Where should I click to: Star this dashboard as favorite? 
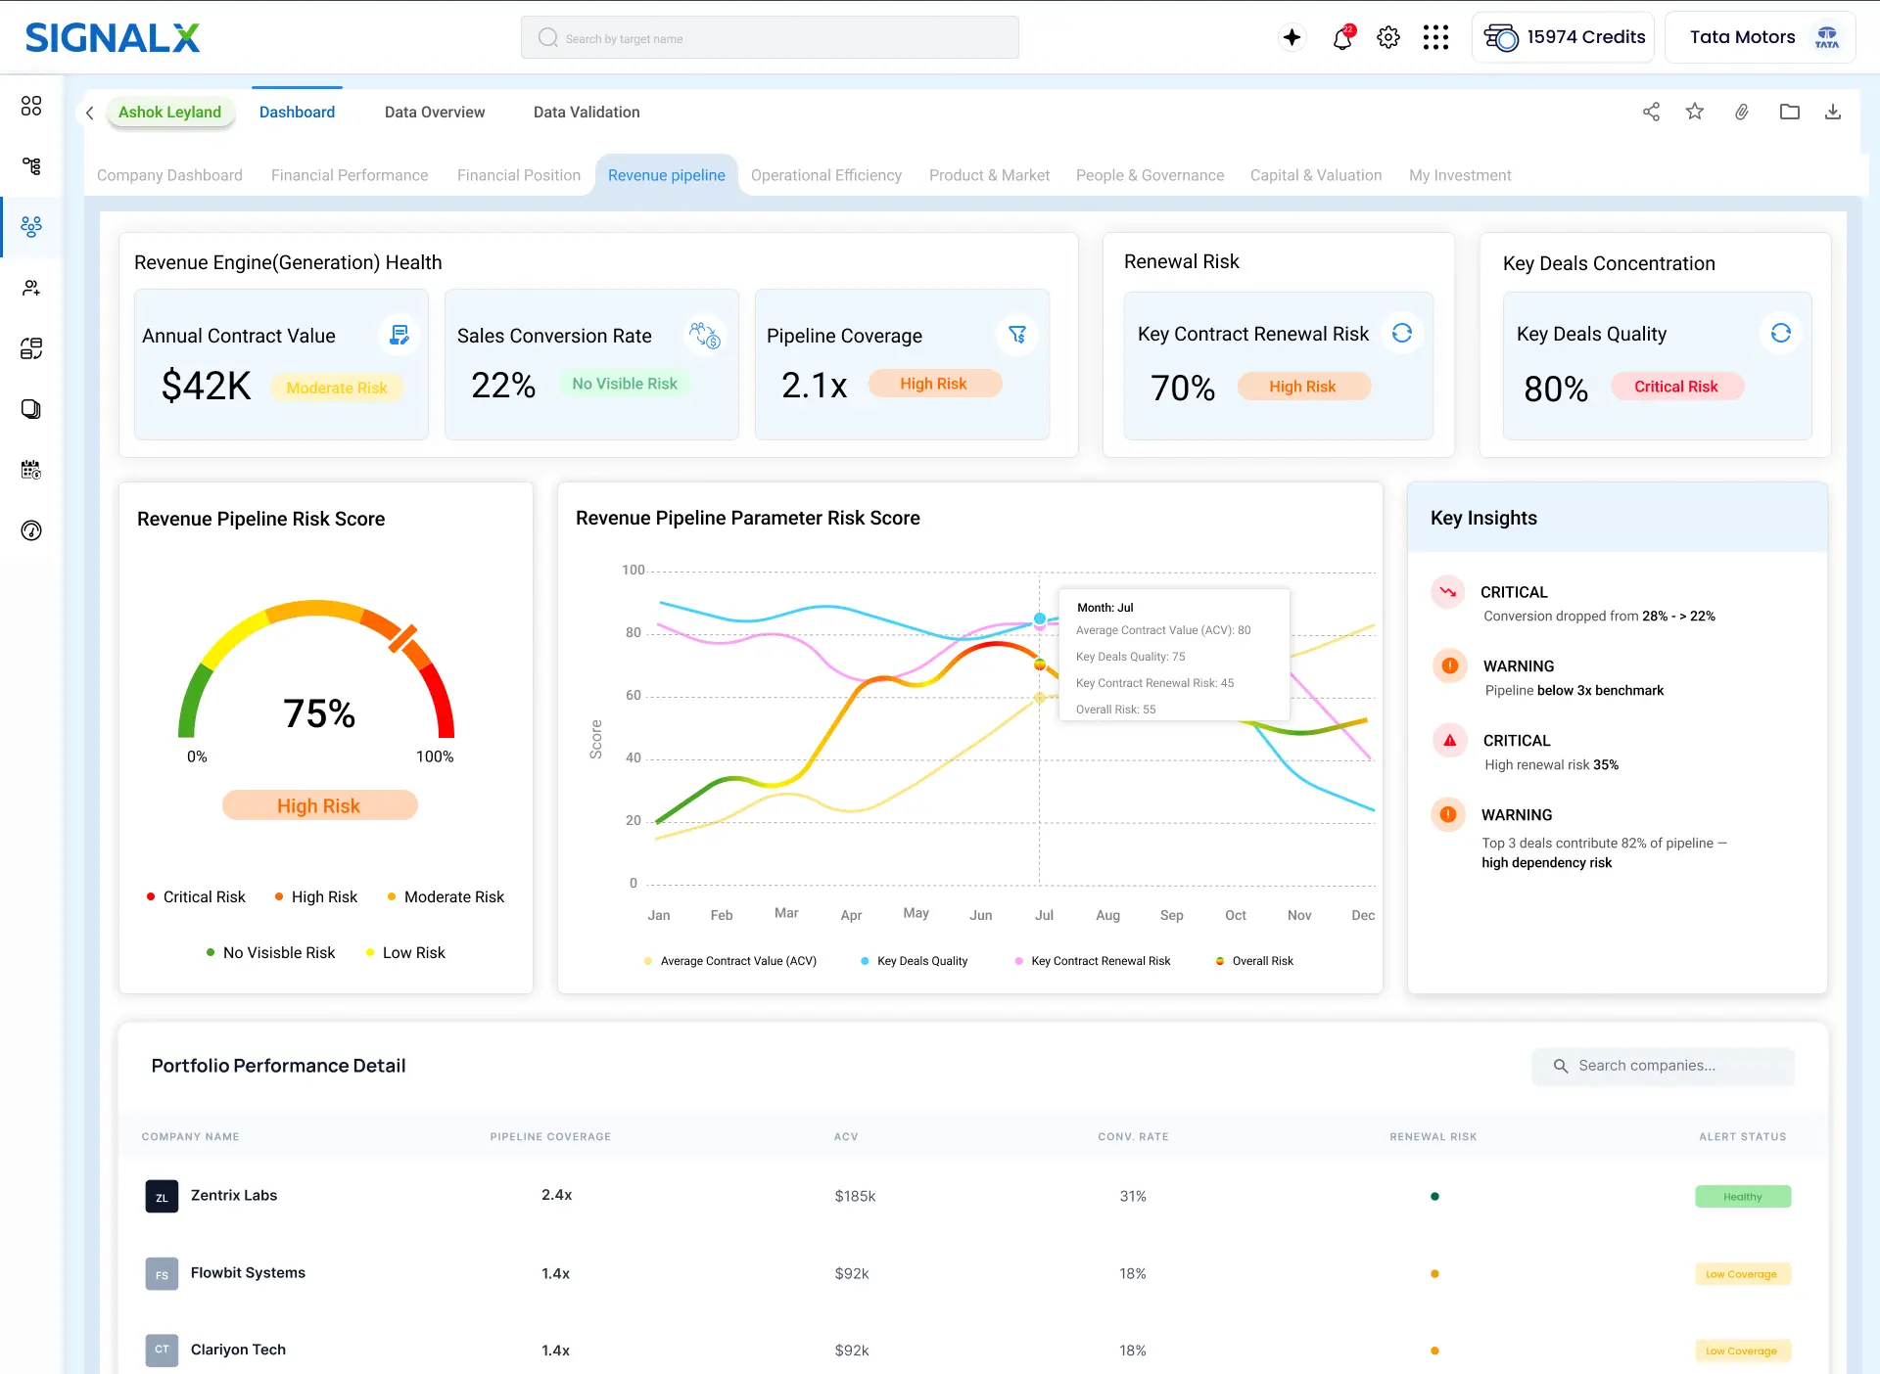(x=1695, y=112)
